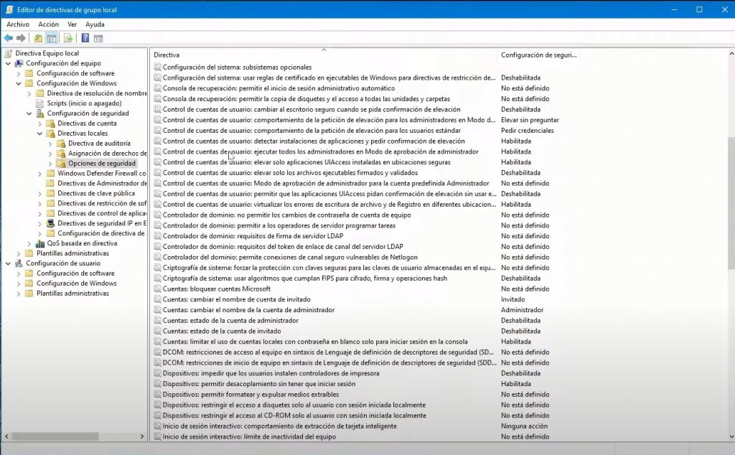Click the Up one level folder icon
The image size is (735, 455).
pyautogui.click(x=38, y=38)
